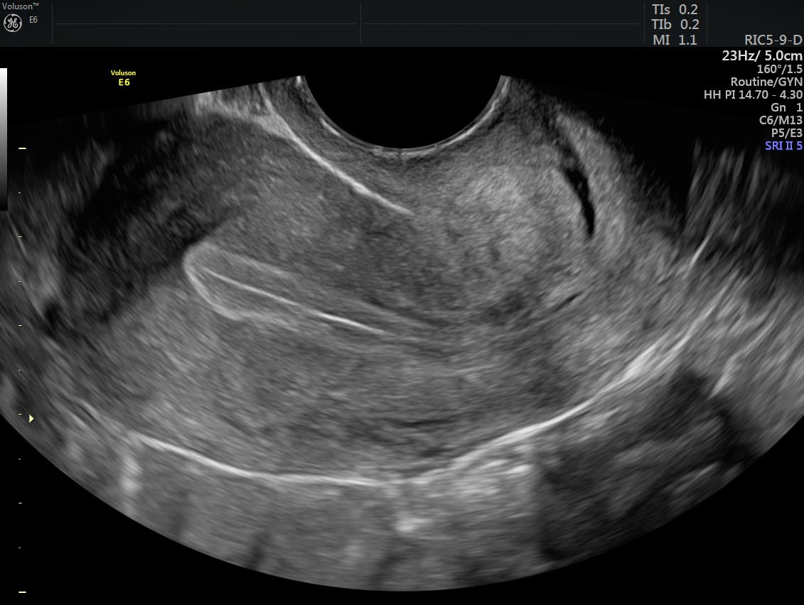The height and width of the screenshot is (605, 804).
Task: Click the 23Hz/ 5.0cm depth readout
Action: point(762,55)
